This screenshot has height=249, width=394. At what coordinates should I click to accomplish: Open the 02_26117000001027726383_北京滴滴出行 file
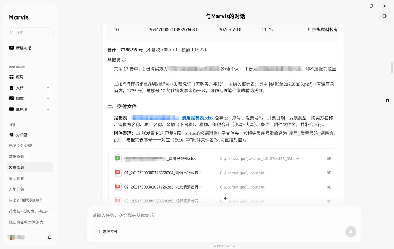pos(223,187)
